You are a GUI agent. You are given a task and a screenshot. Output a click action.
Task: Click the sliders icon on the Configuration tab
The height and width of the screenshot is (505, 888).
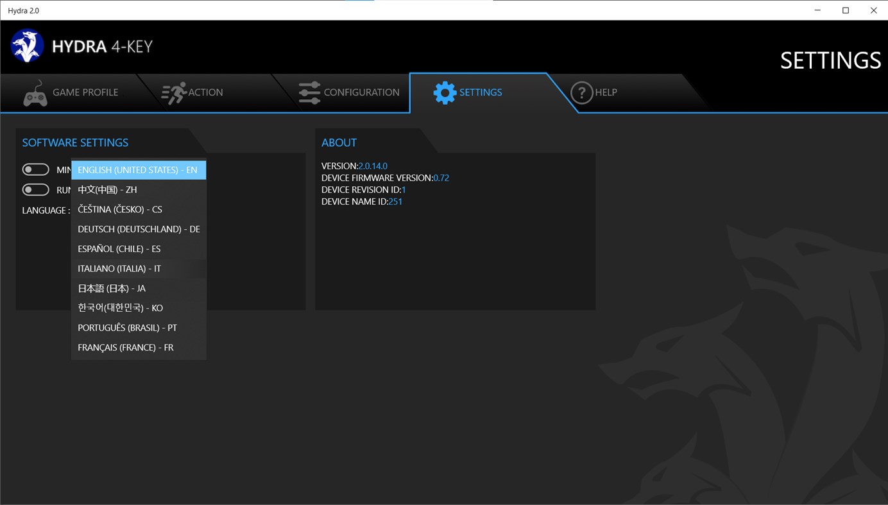tap(309, 92)
